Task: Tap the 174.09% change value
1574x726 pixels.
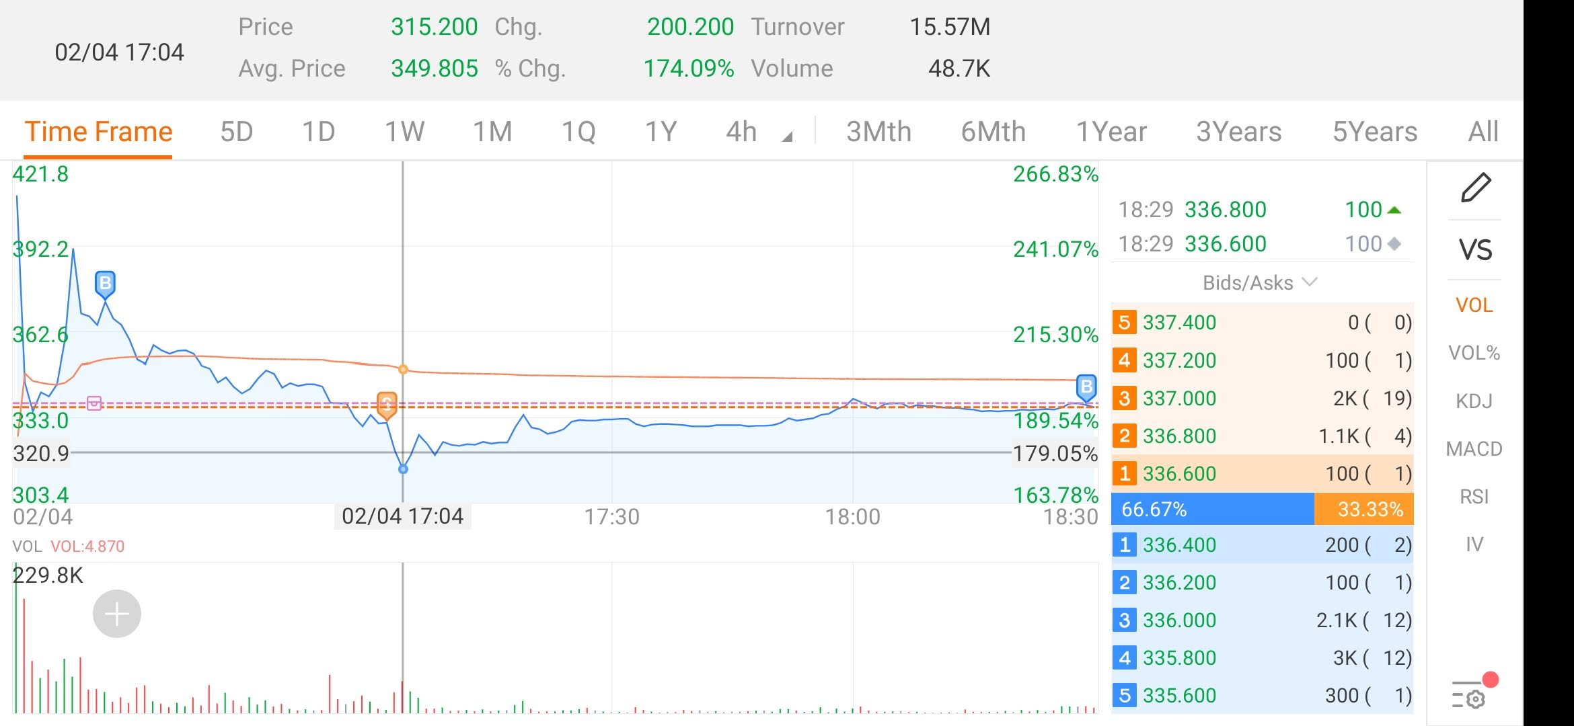Action: [x=689, y=69]
